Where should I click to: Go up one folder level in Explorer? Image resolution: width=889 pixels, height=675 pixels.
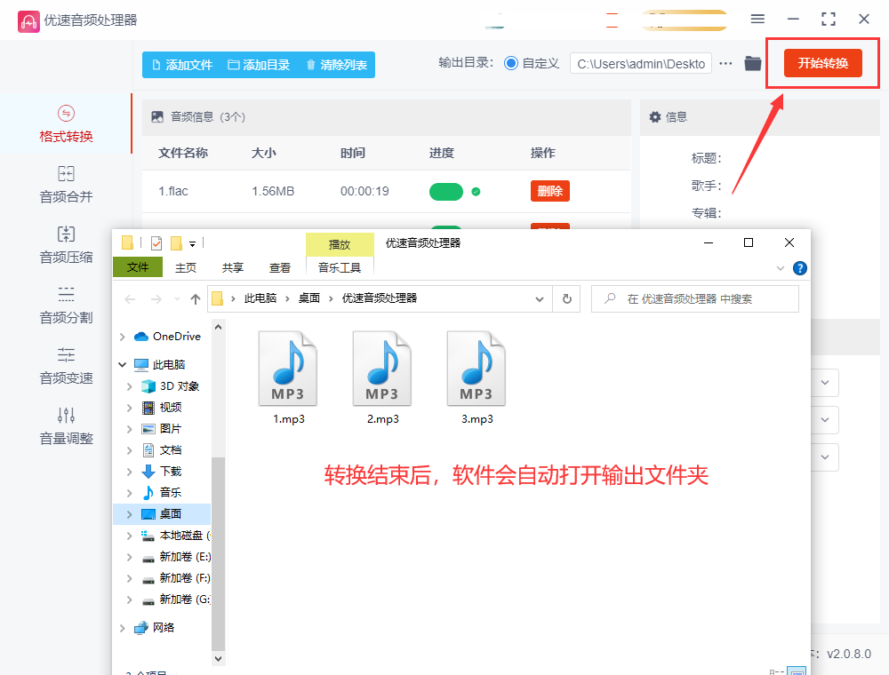[196, 299]
